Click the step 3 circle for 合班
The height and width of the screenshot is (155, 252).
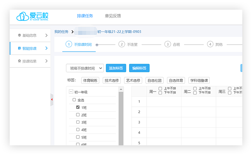(x=167, y=45)
